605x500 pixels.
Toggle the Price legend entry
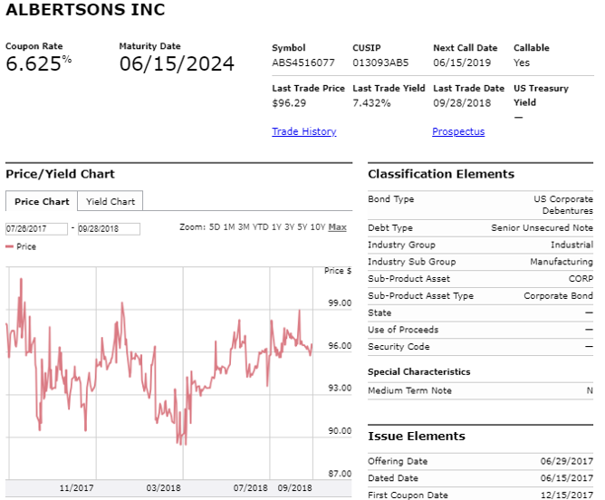coord(21,246)
